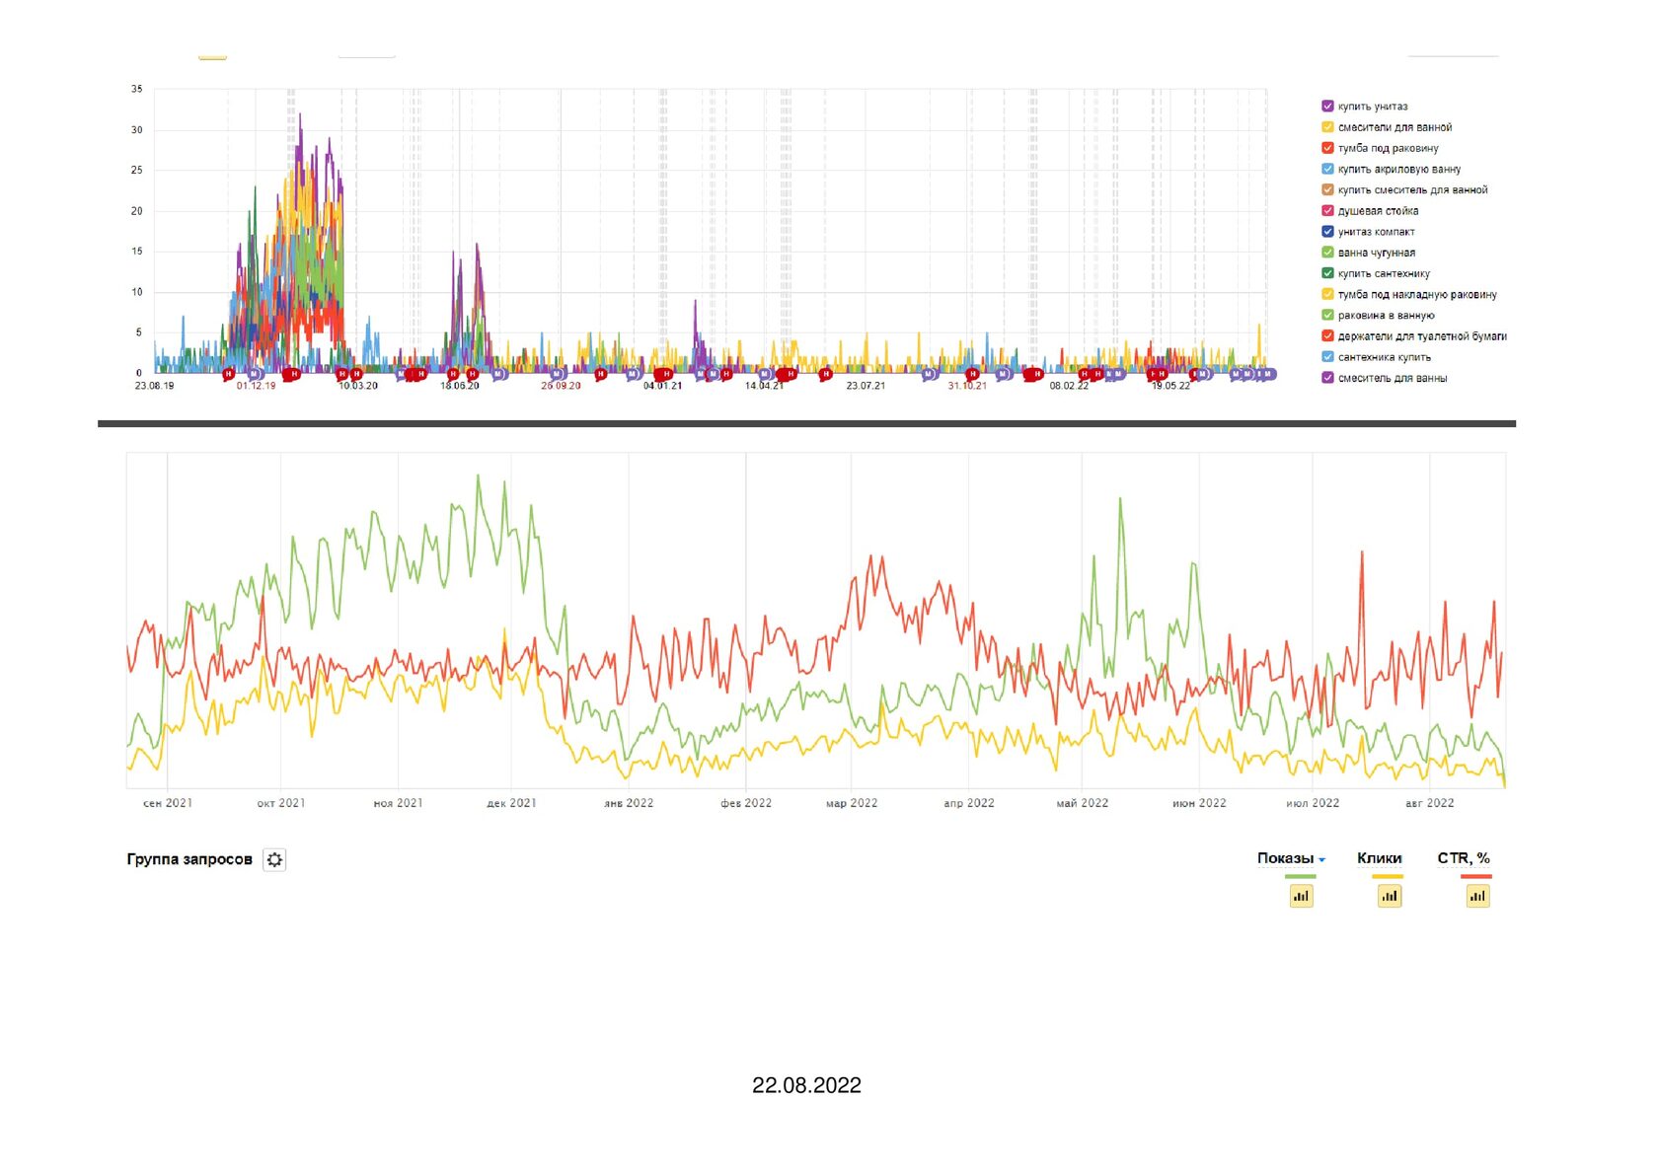The image size is (1658, 1172).
Task: Click the bar chart icon under CTR, %
Action: [x=1477, y=896]
